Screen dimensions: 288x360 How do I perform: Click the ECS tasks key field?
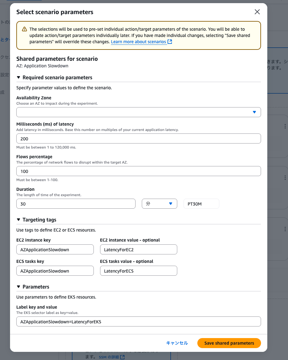pos(55,271)
